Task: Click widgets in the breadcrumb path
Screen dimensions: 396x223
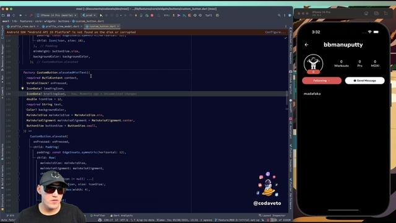Action: coord(49,21)
